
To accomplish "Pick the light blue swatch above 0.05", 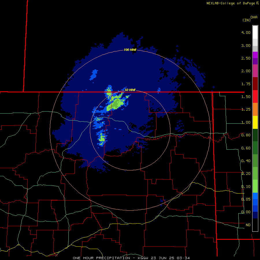I will click(x=255, y=196).
